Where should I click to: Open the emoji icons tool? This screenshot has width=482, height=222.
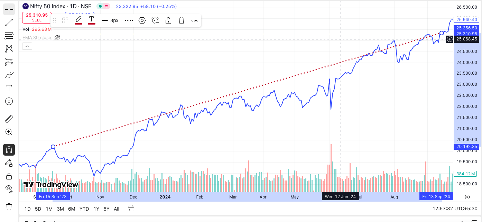tap(9, 101)
